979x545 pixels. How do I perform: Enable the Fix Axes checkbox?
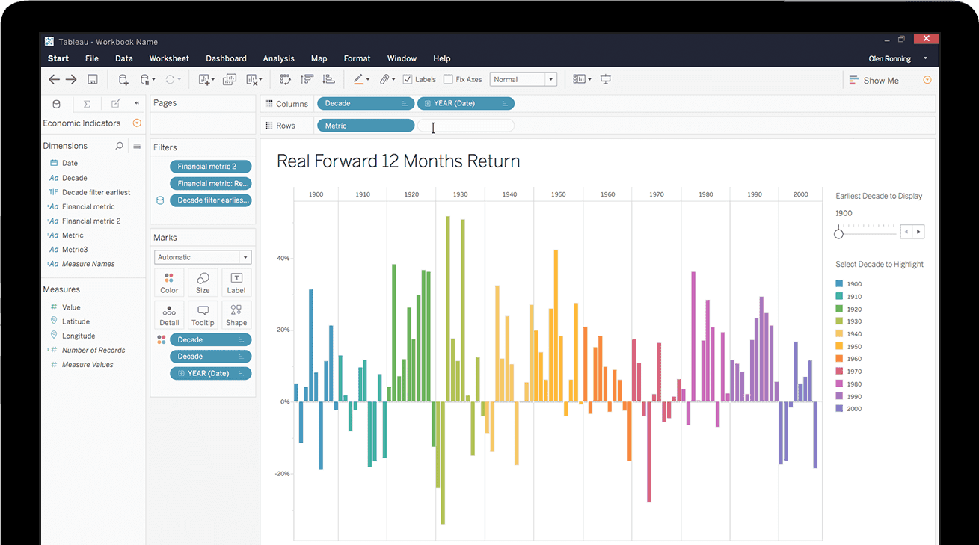(448, 79)
